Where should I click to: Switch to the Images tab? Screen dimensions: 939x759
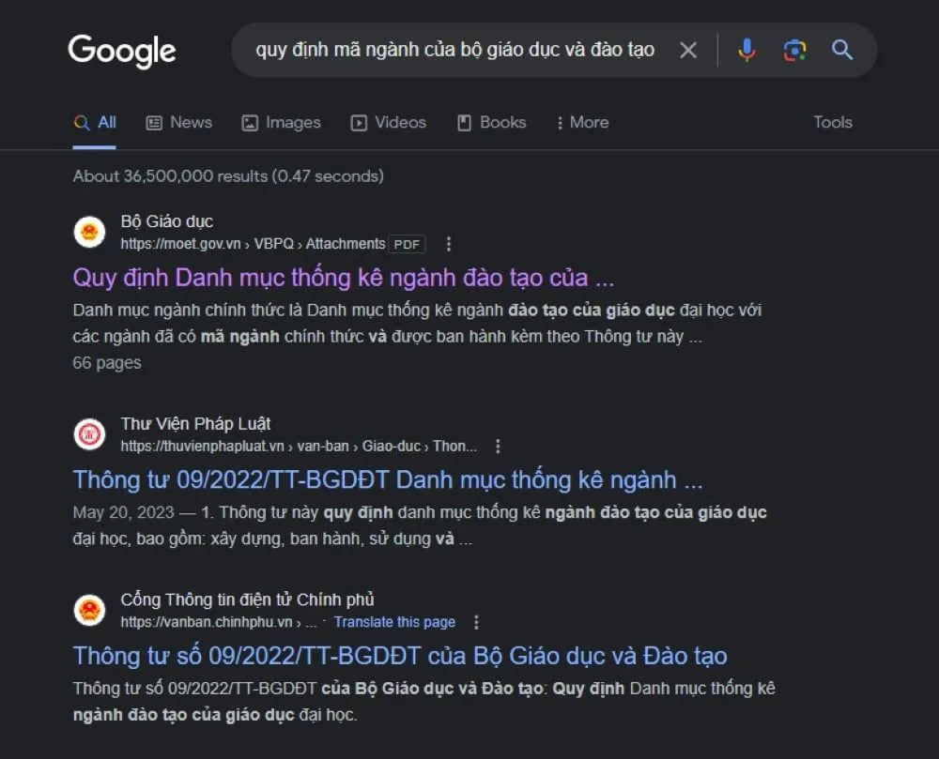[x=281, y=123]
